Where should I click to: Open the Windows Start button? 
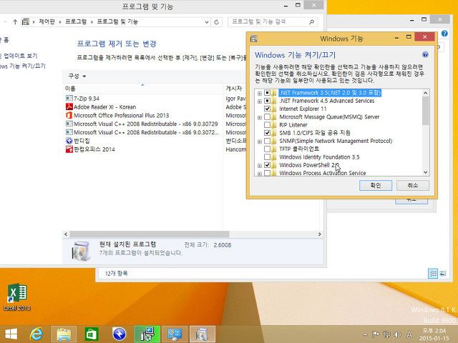[x=11, y=334]
